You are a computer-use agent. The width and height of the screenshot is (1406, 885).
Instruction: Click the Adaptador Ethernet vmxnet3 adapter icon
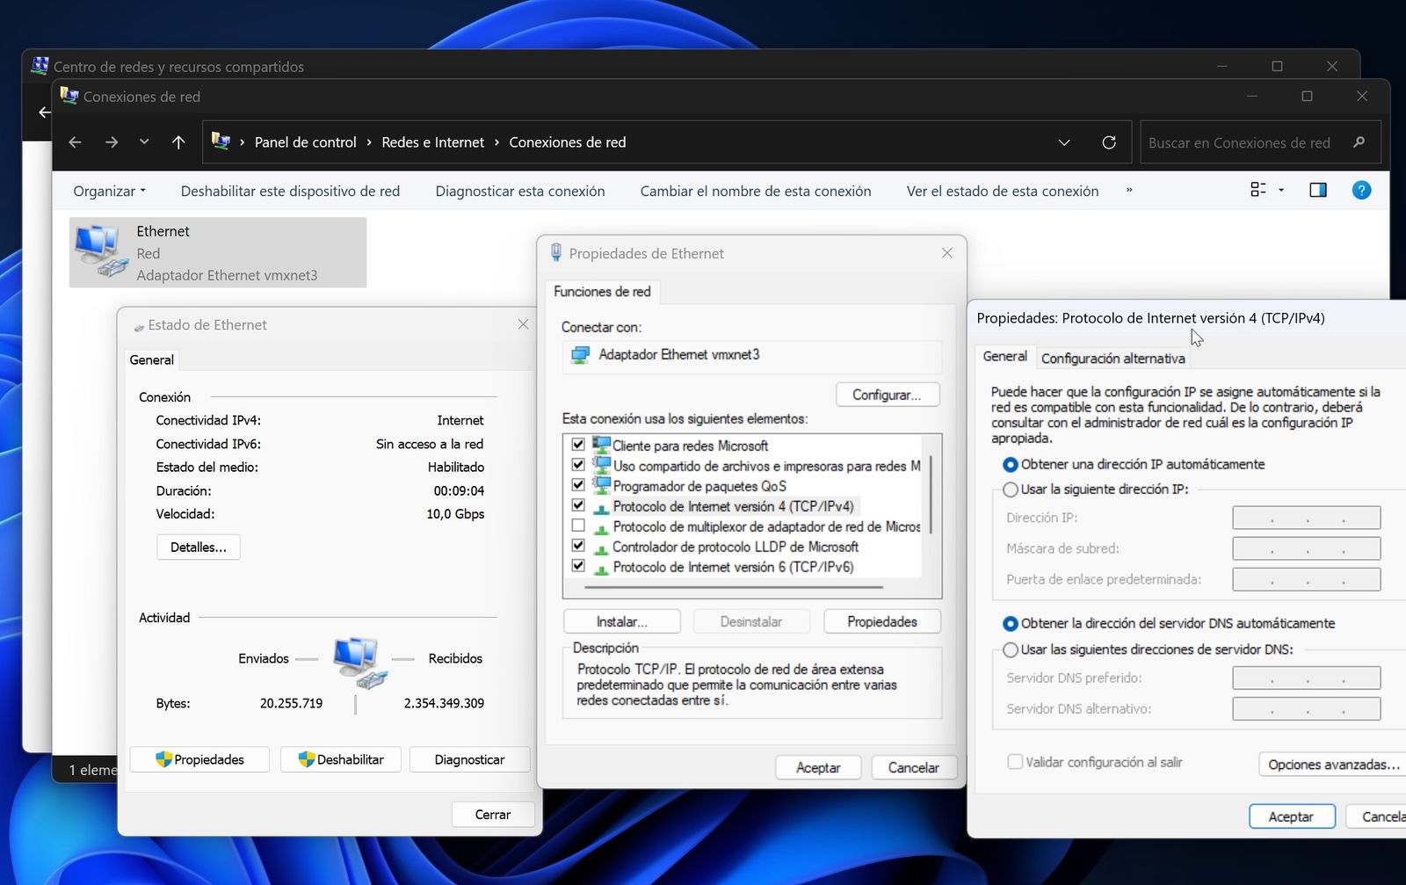point(580,355)
